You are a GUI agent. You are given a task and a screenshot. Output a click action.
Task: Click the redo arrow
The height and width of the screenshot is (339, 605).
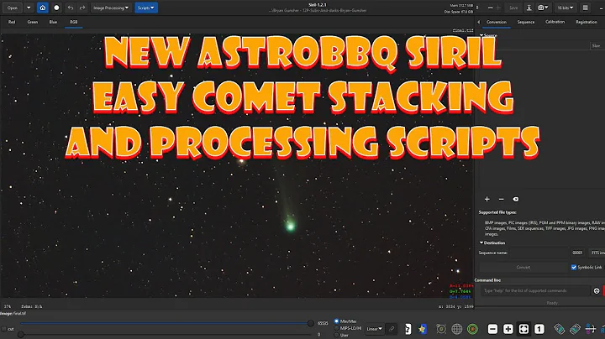pyautogui.click(x=82, y=8)
